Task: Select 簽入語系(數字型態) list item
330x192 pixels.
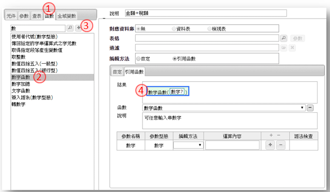Action: tap(52, 97)
